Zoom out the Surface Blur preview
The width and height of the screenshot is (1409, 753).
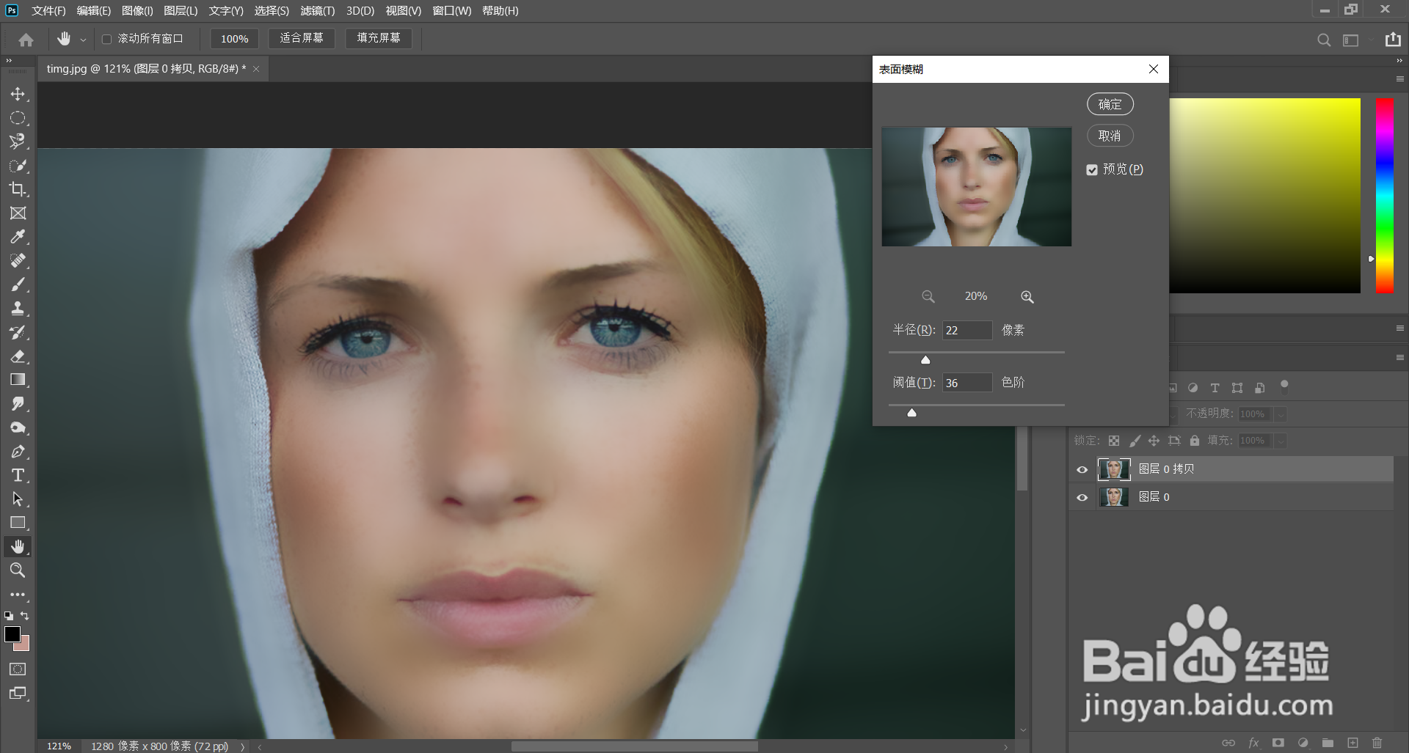click(928, 296)
